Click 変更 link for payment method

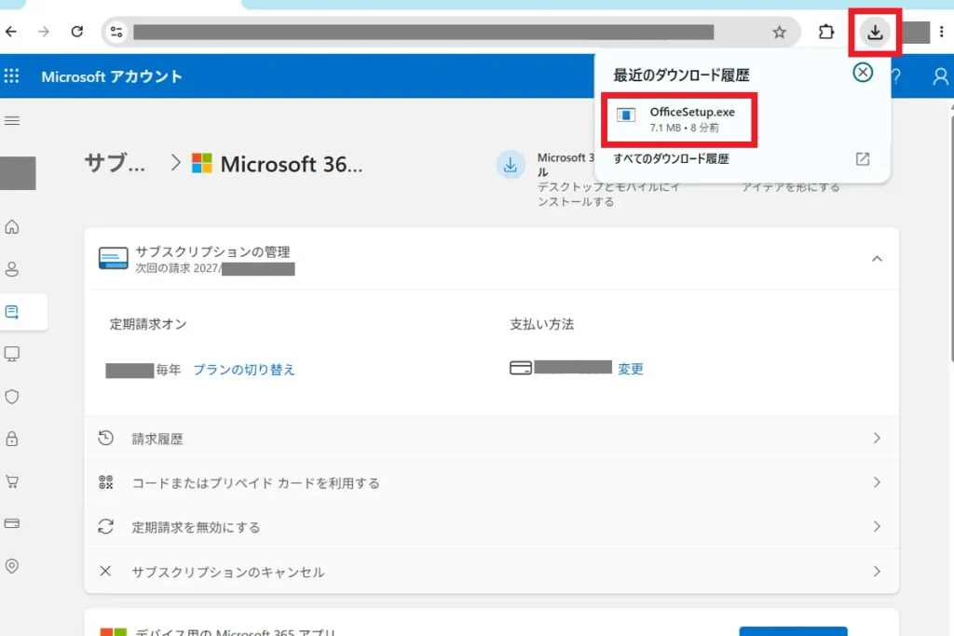click(x=631, y=369)
